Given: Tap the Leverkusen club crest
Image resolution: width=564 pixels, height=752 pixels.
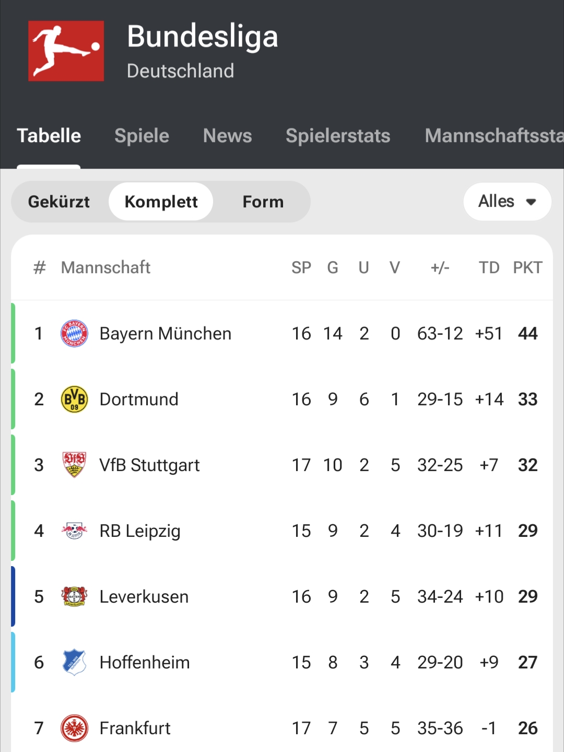Looking at the screenshot, I should (x=74, y=596).
